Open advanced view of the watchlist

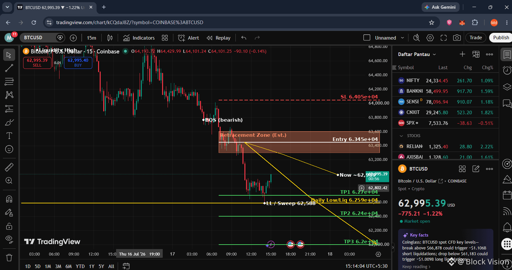[x=476, y=54]
